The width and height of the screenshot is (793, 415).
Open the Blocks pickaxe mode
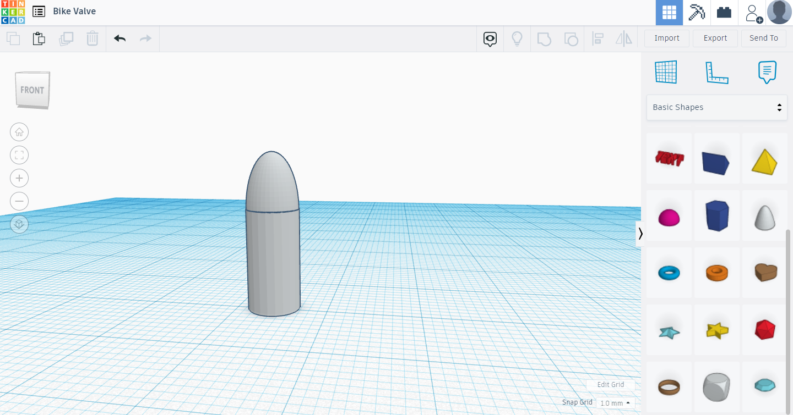click(x=697, y=13)
